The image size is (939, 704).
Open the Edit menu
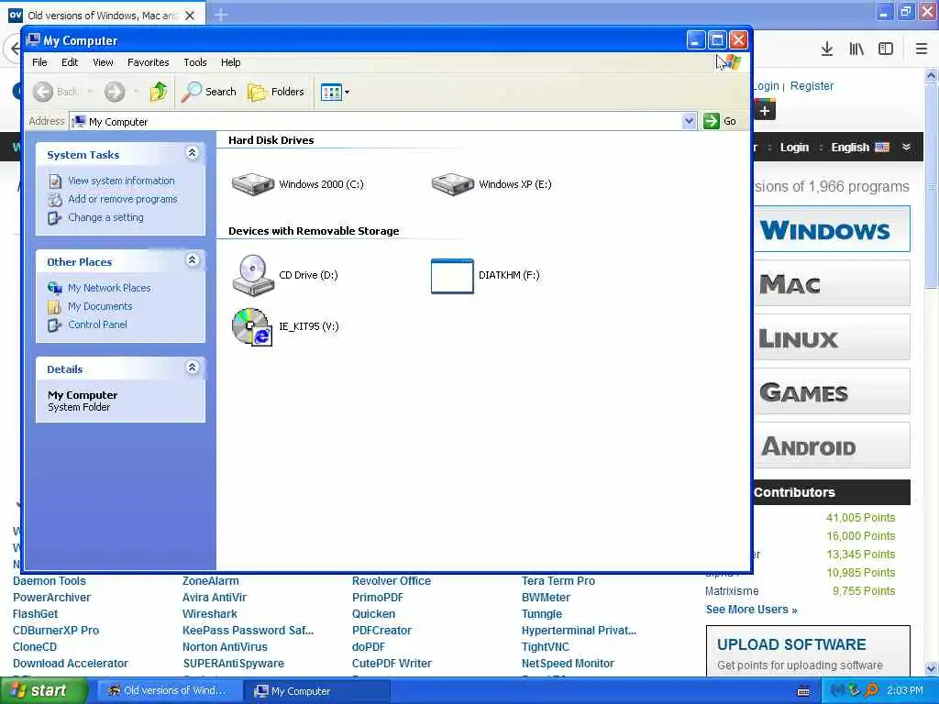[70, 62]
